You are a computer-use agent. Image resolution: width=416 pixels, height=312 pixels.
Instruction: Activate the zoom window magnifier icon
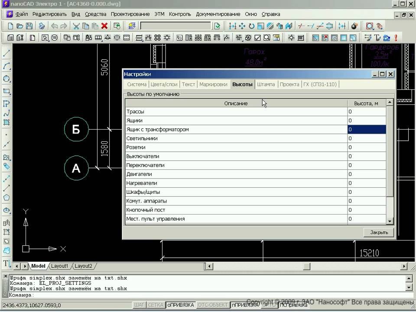click(x=370, y=26)
